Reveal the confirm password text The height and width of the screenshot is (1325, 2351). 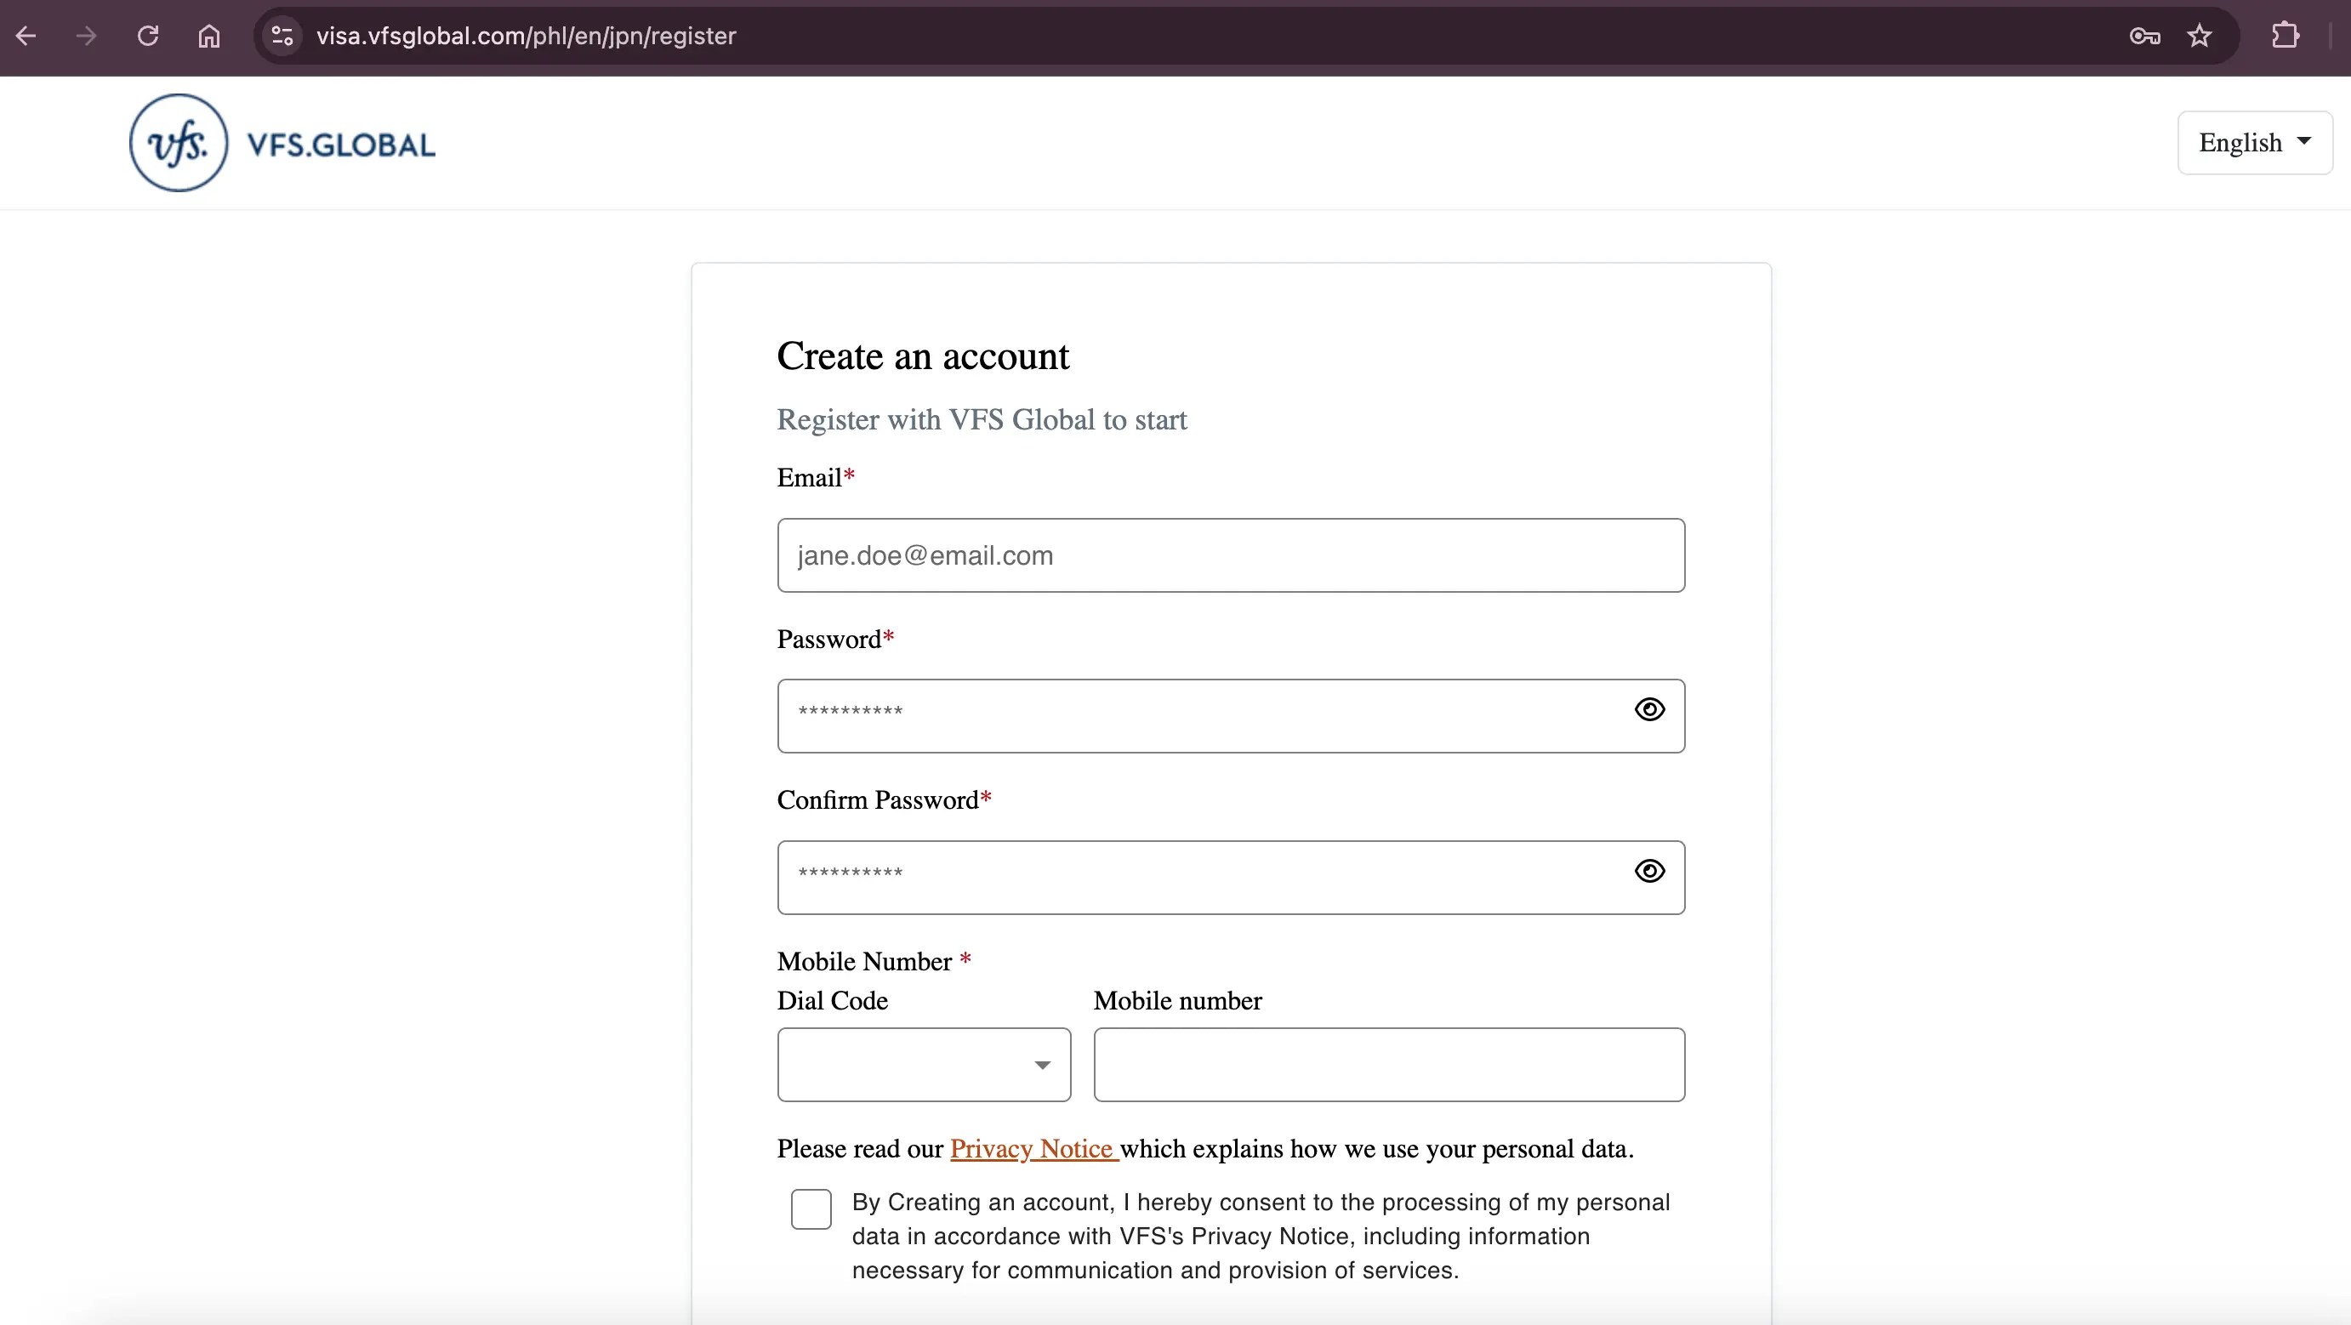coord(1649,872)
